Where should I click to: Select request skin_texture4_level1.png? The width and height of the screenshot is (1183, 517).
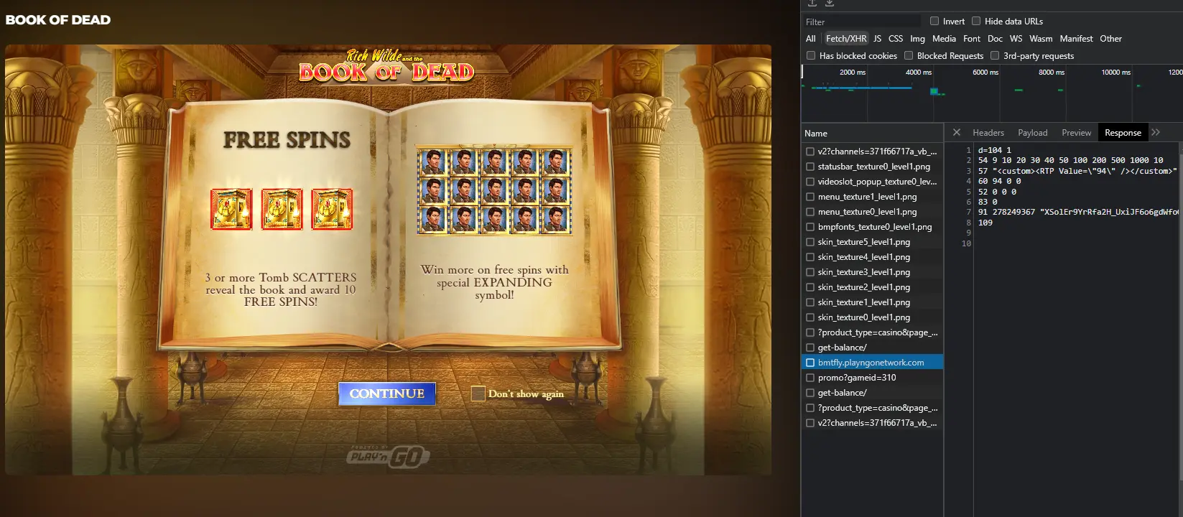pyautogui.click(x=872, y=257)
